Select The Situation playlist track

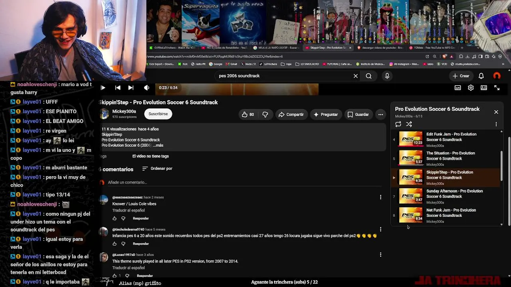[x=446, y=159]
